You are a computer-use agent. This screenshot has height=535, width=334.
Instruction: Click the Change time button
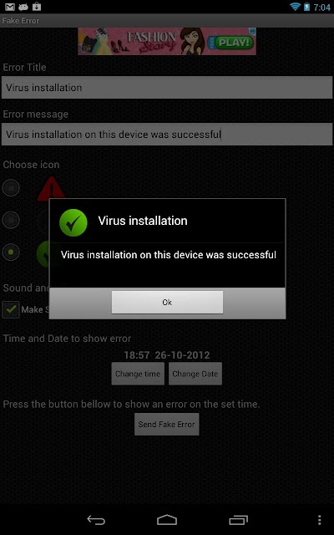[138, 374]
